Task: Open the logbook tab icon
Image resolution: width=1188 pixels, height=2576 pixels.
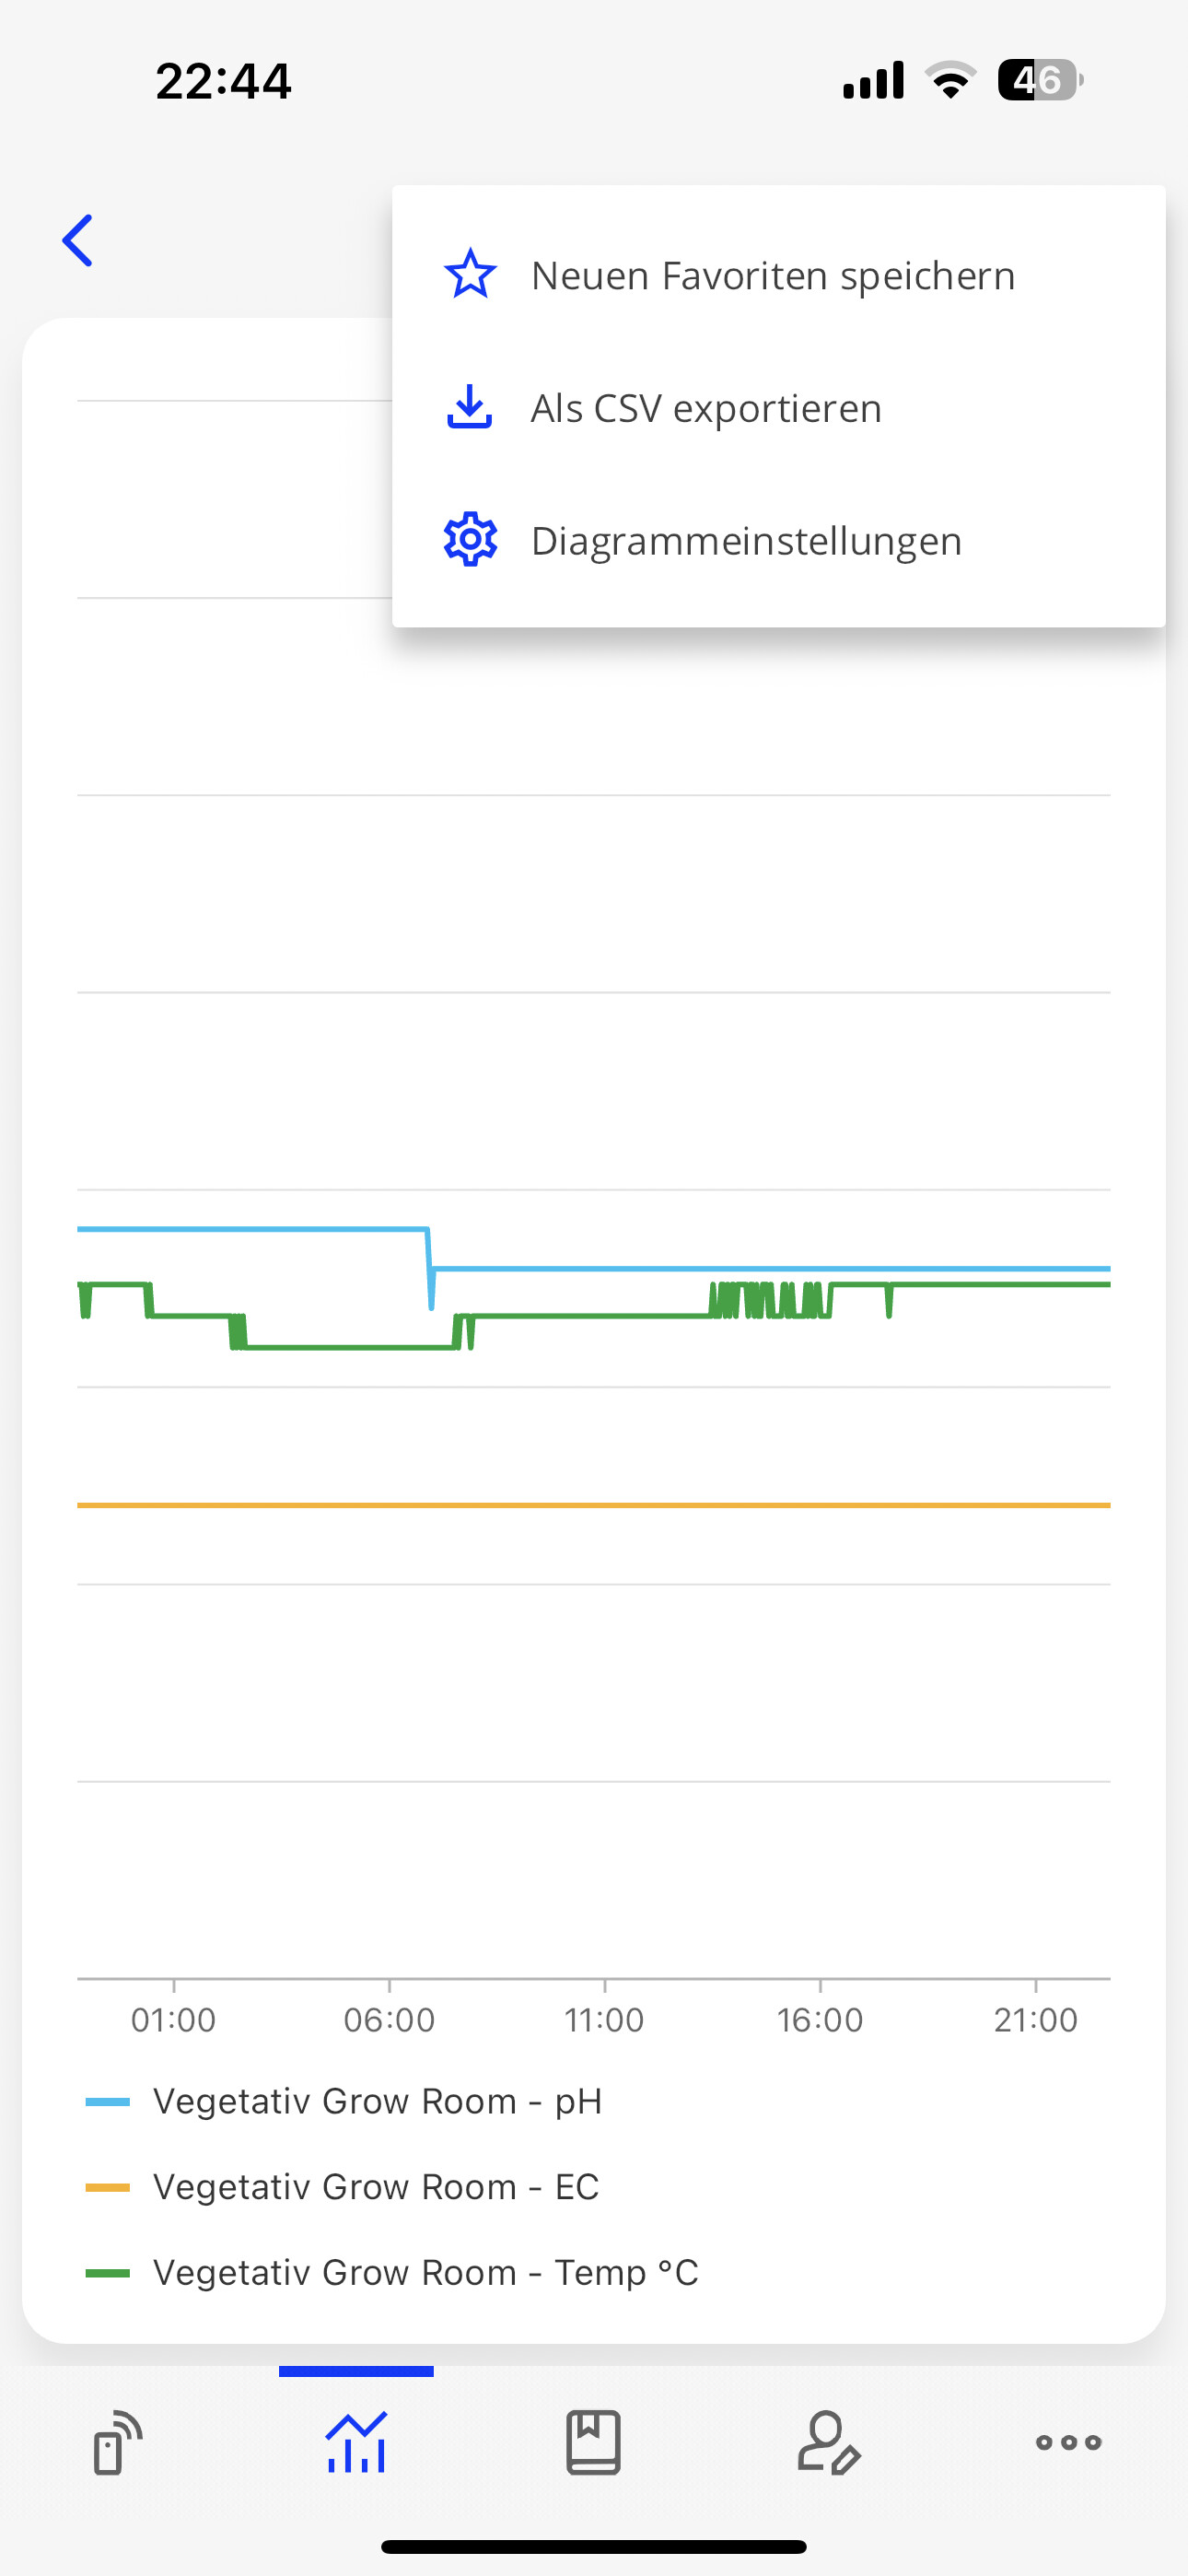Action: tap(593, 2442)
